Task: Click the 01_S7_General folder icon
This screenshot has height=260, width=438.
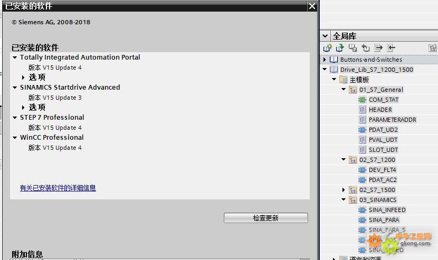Action: click(353, 90)
